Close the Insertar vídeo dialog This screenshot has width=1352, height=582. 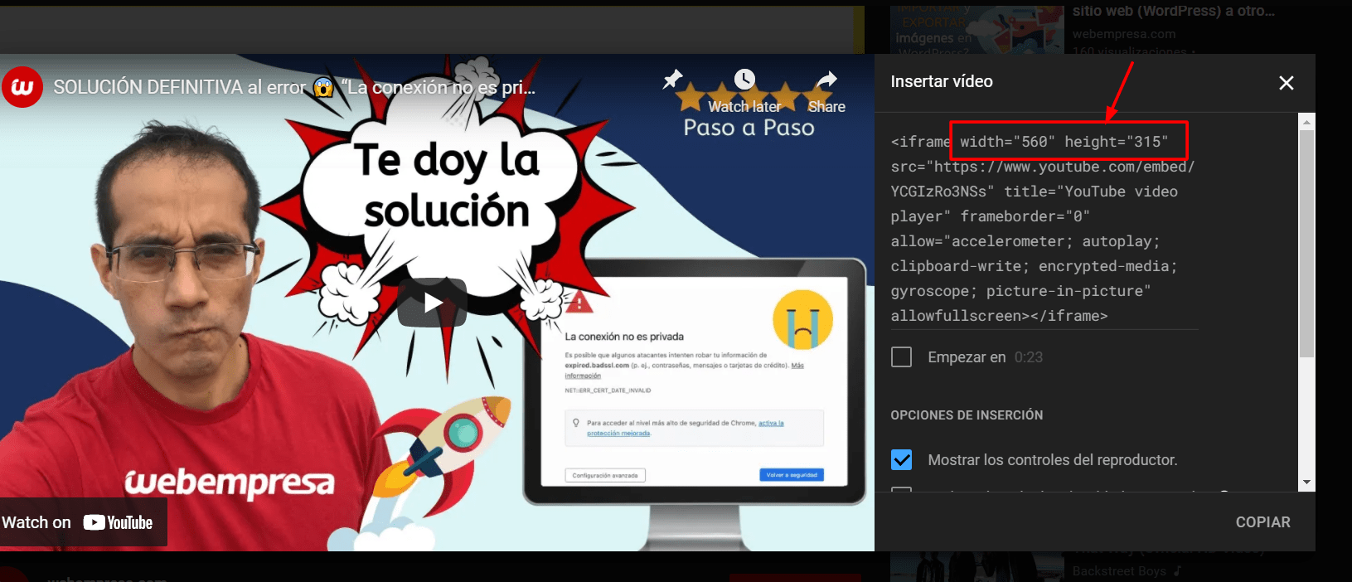point(1286,83)
